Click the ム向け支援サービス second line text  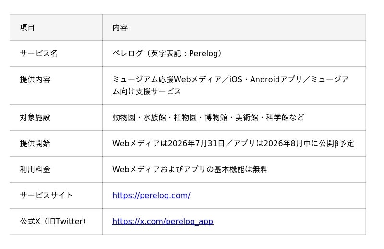click(147, 91)
